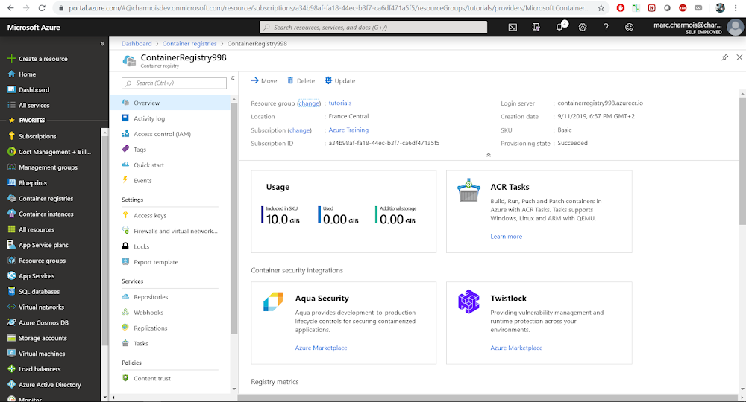Open portal settings gear icon

(x=583, y=28)
